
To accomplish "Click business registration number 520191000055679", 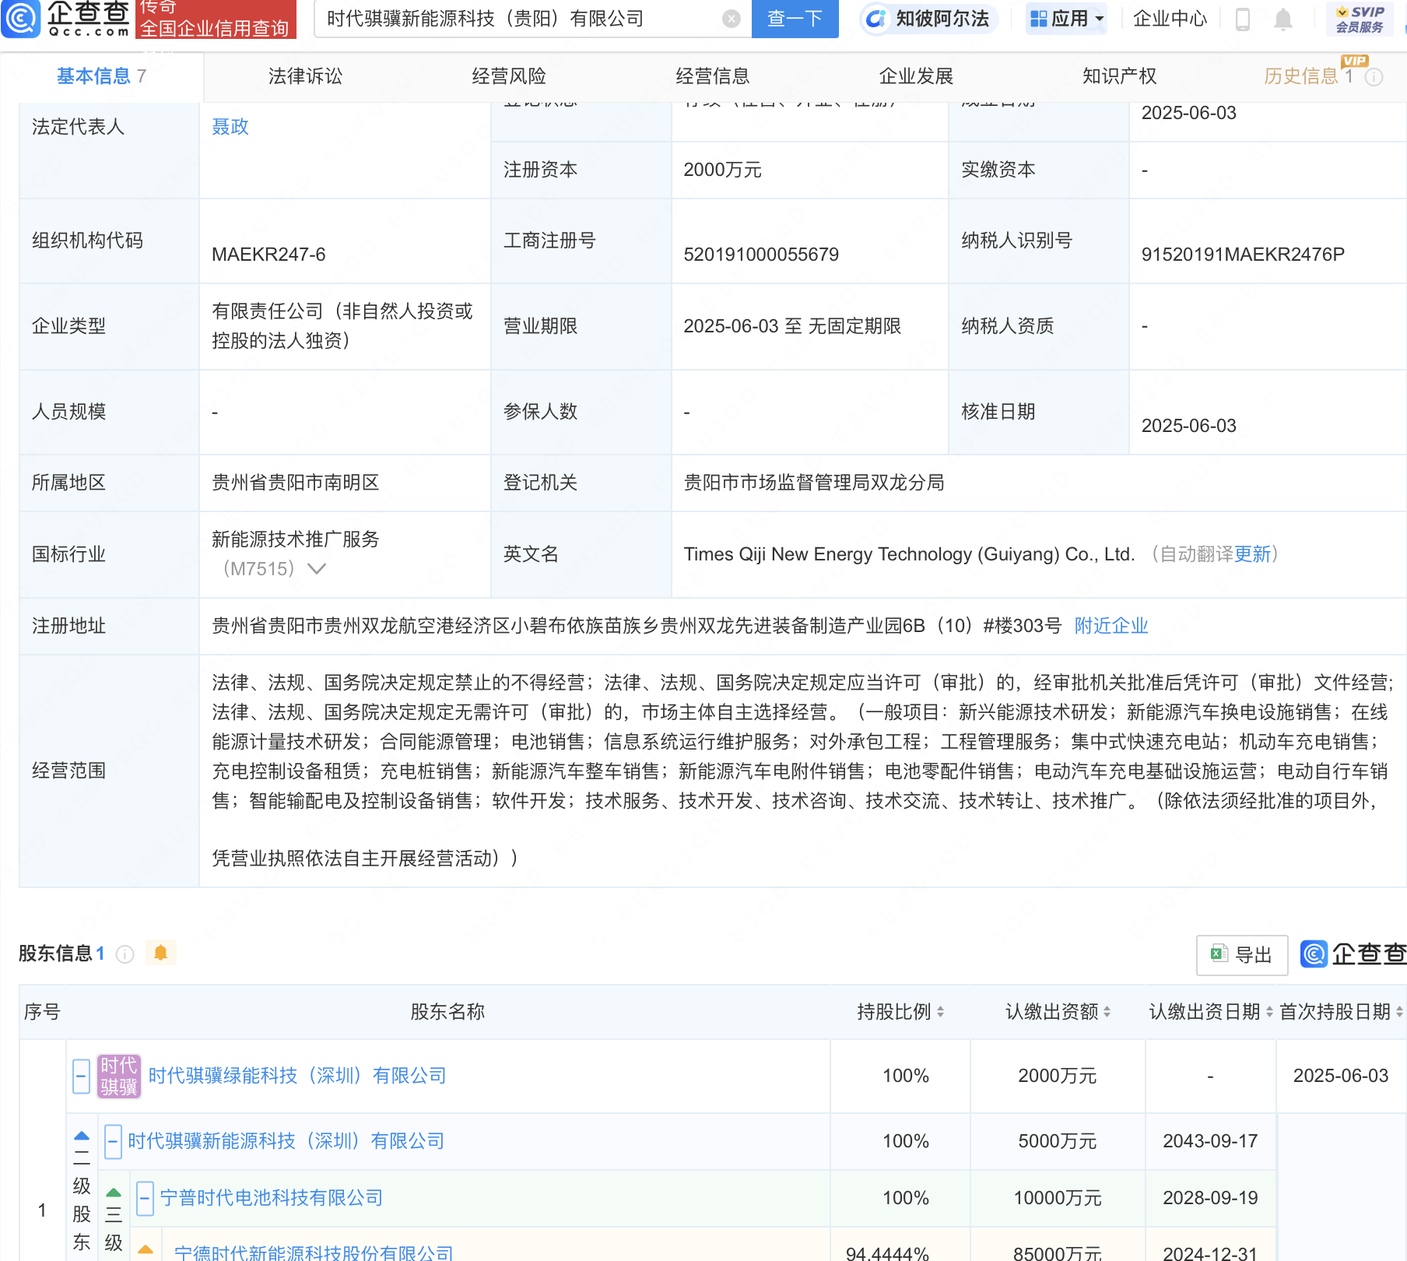I will [x=761, y=255].
